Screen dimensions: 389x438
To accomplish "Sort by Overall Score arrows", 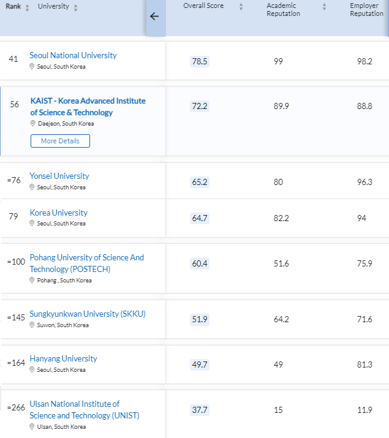I will [x=241, y=7].
